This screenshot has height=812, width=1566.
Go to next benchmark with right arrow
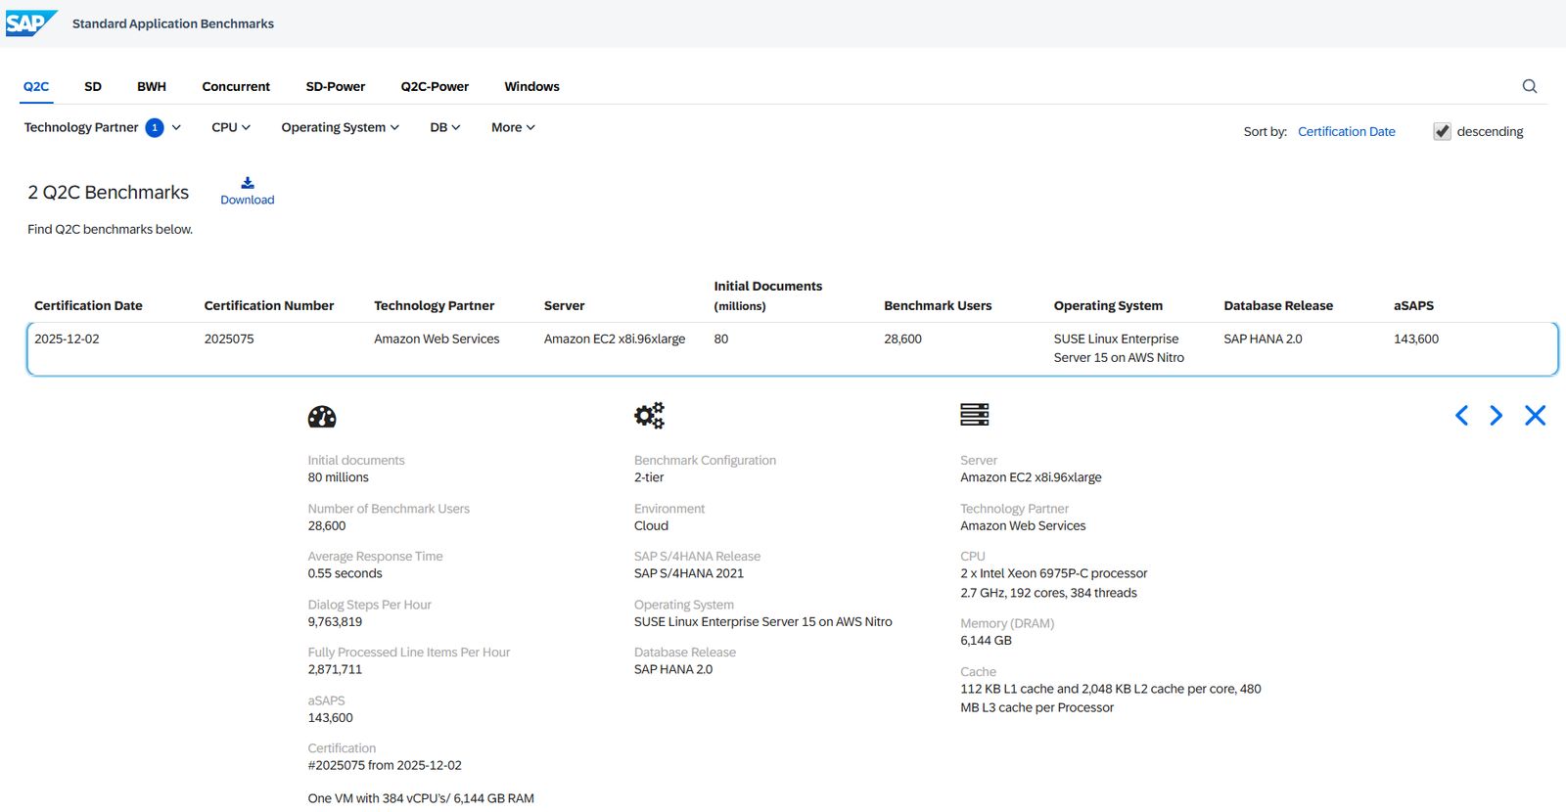1496,416
